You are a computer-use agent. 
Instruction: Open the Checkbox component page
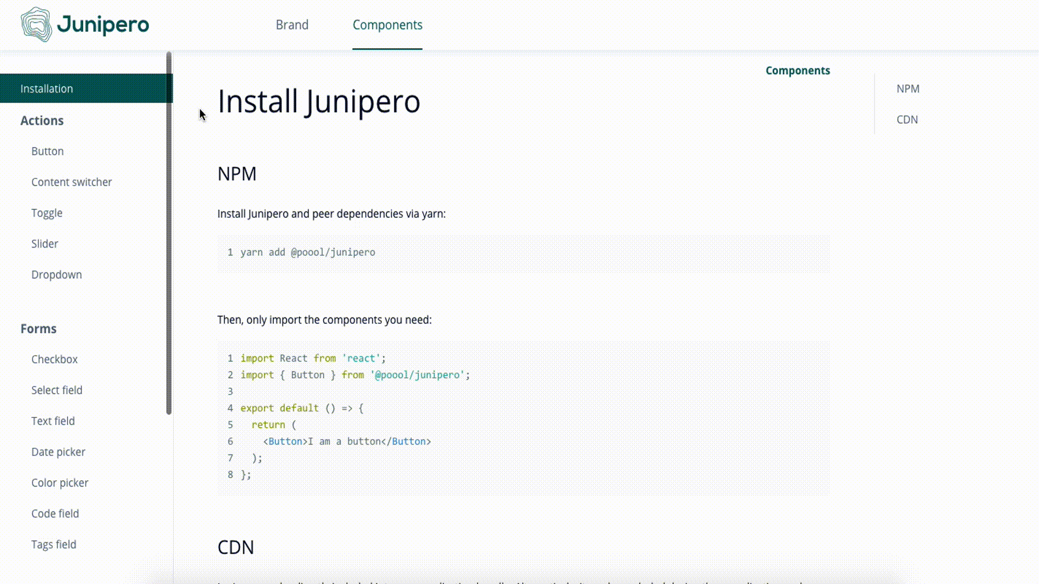[55, 360]
